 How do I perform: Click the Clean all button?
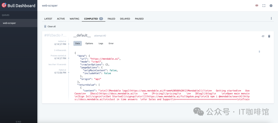pyautogui.click(x=50, y=26)
